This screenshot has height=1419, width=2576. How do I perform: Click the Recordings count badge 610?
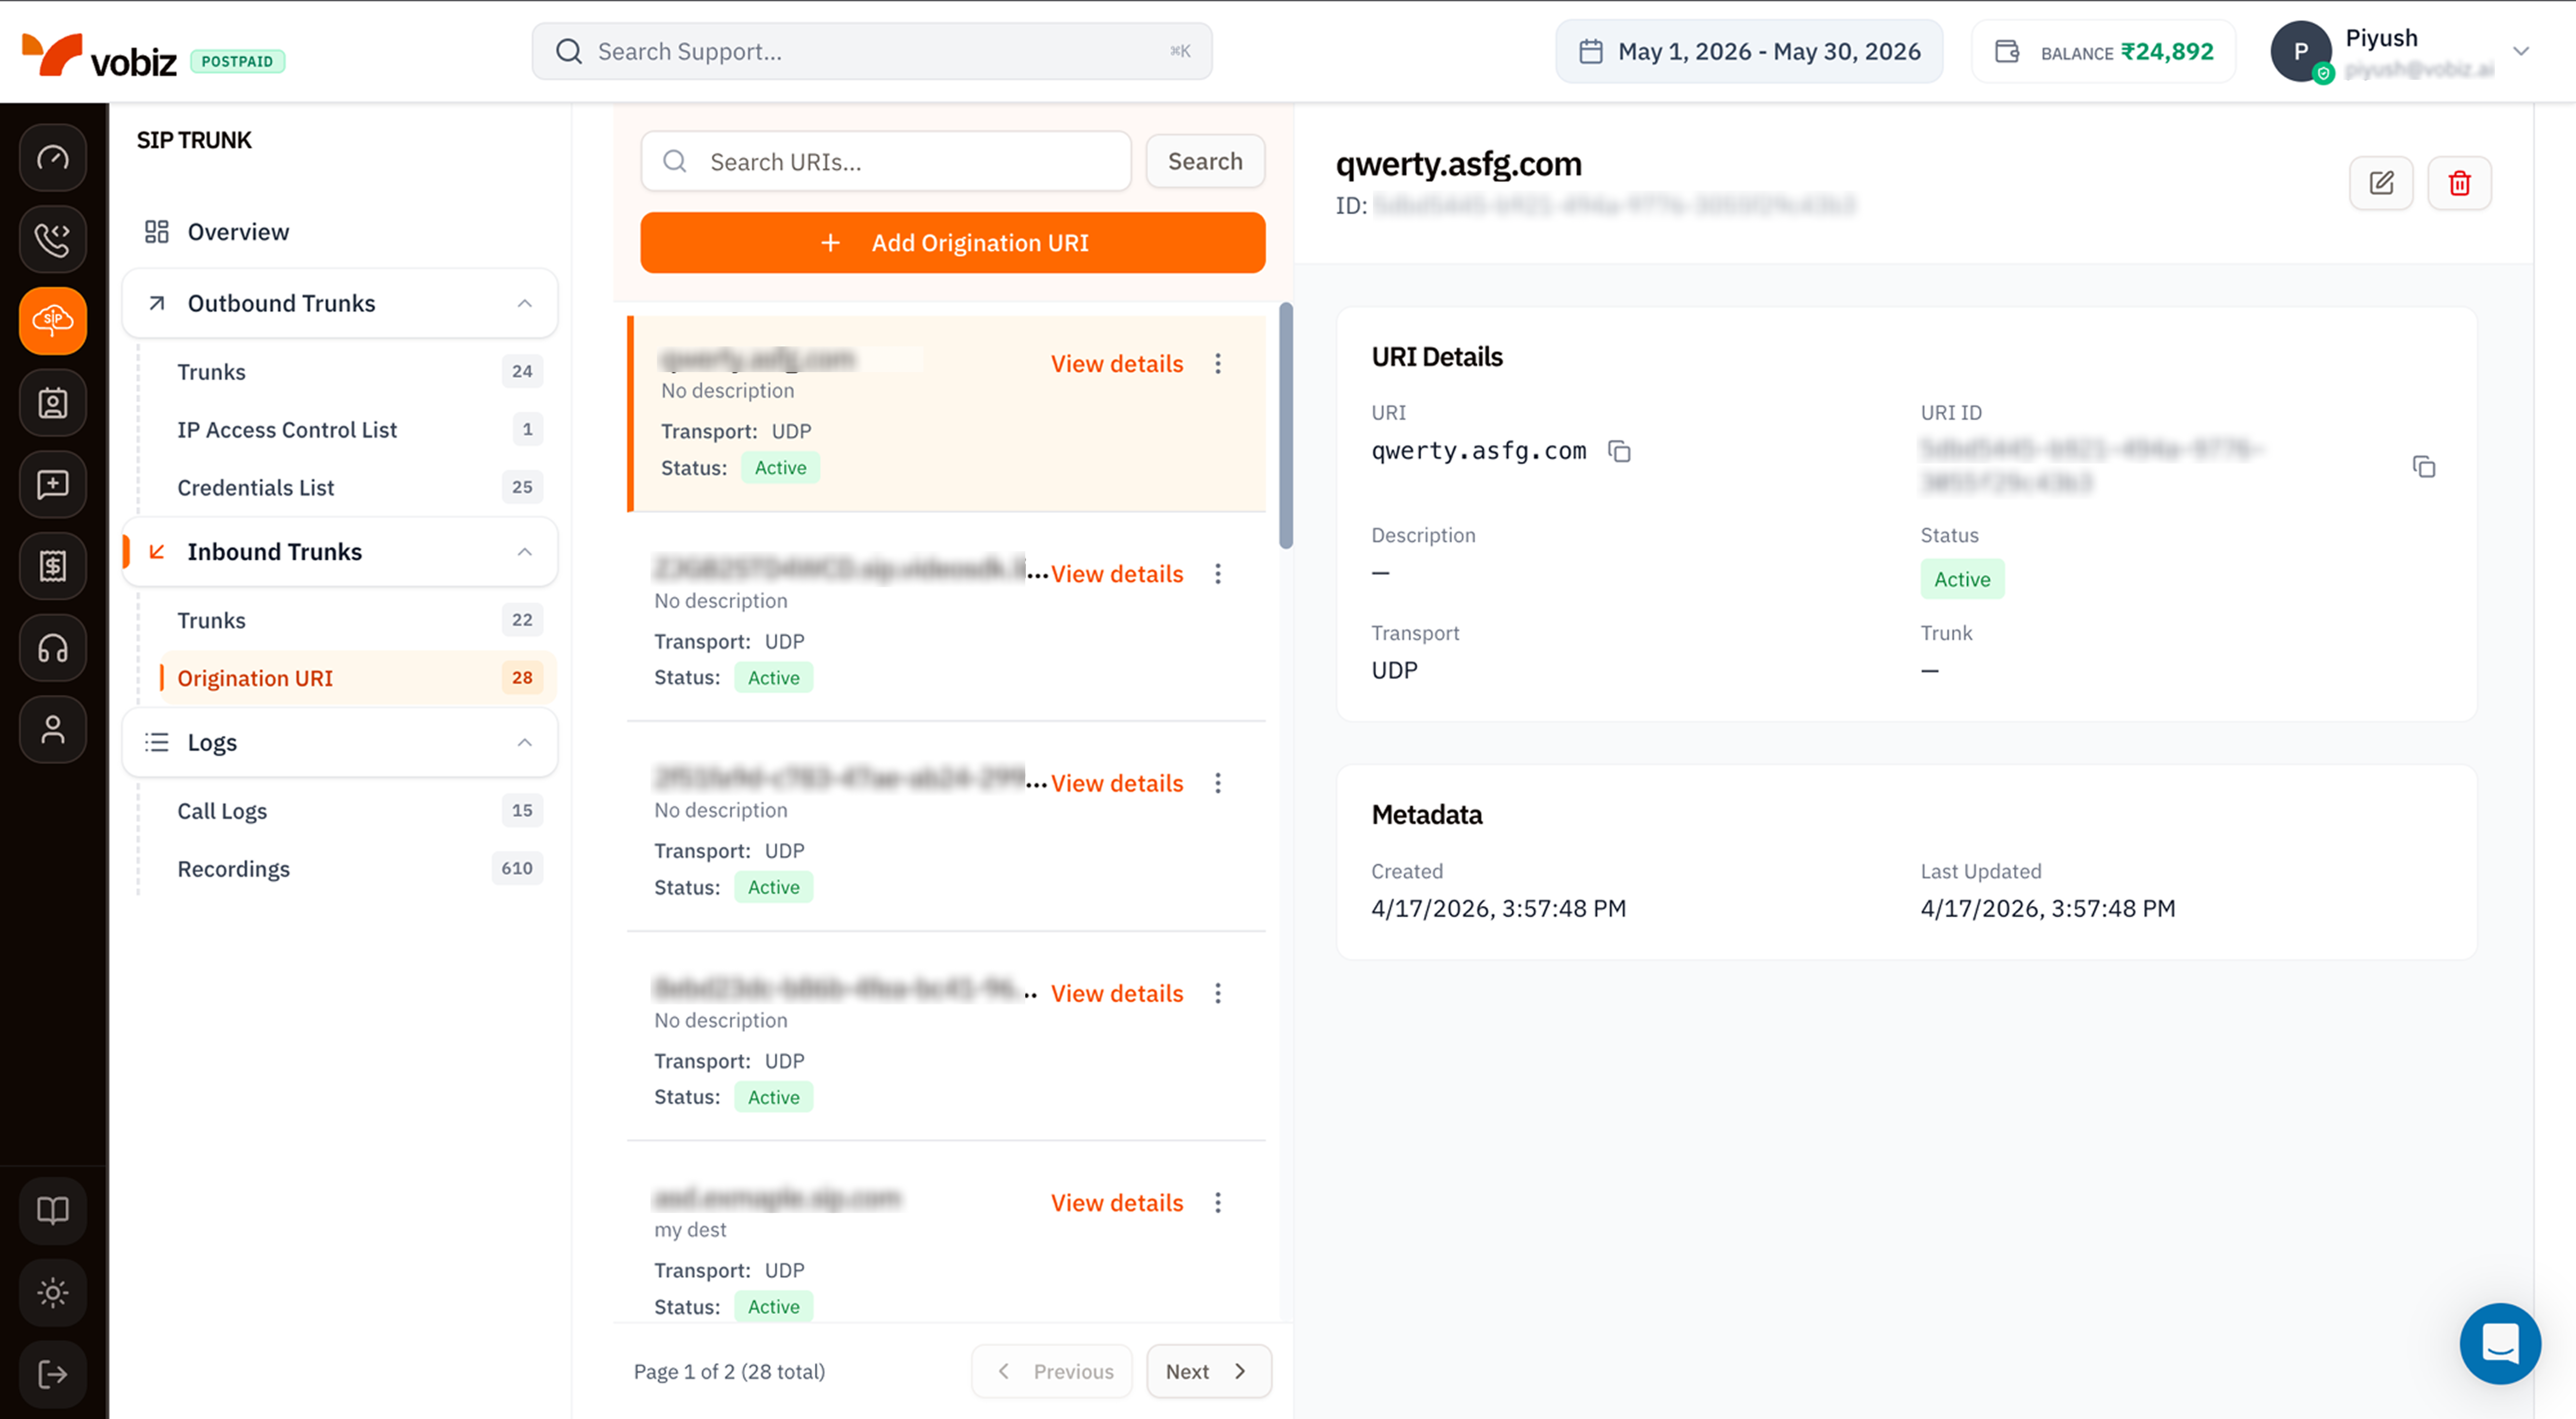pyautogui.click(x=517, y=869)
